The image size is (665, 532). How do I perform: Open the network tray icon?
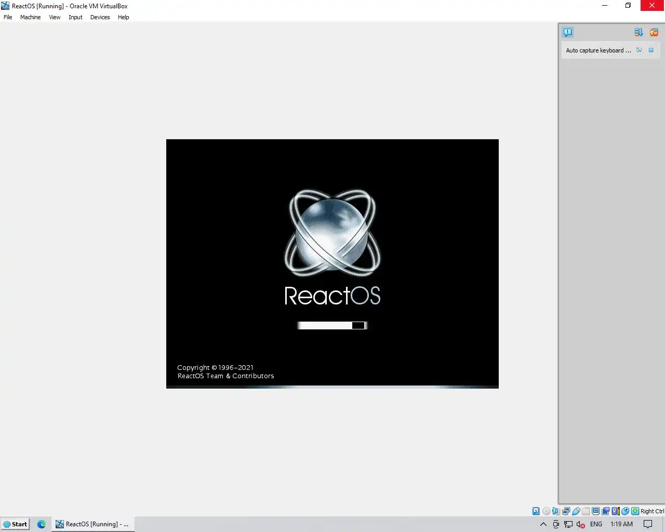click(x=568, y=524)
